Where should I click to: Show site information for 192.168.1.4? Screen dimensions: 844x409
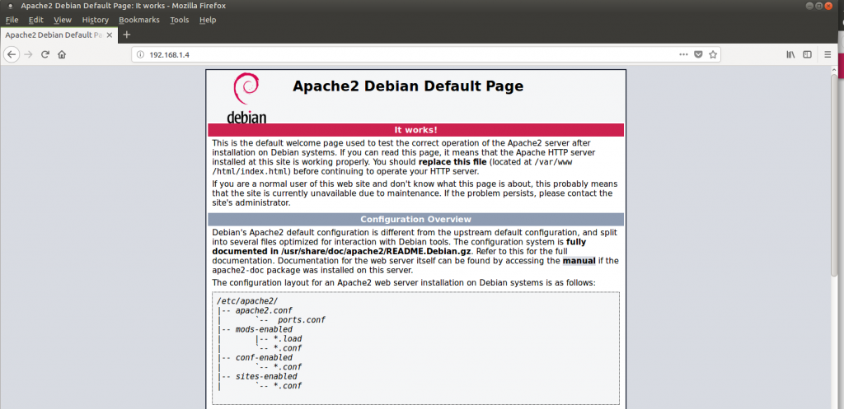pos(140,55)
